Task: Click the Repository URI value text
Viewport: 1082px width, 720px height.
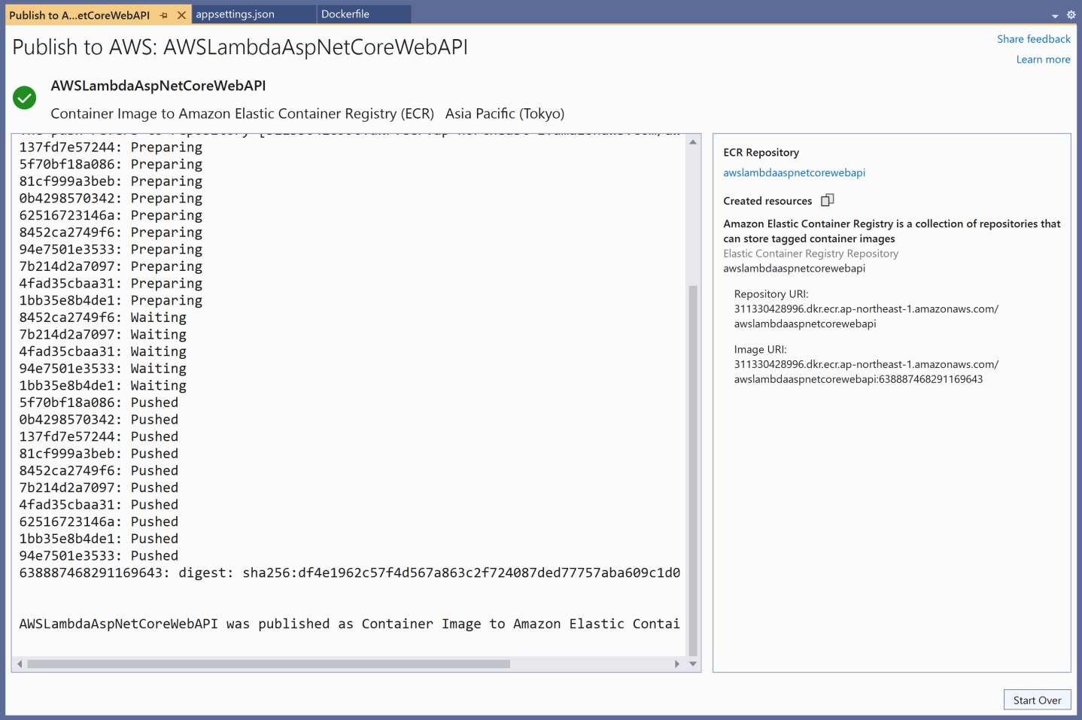Action: 866,316
